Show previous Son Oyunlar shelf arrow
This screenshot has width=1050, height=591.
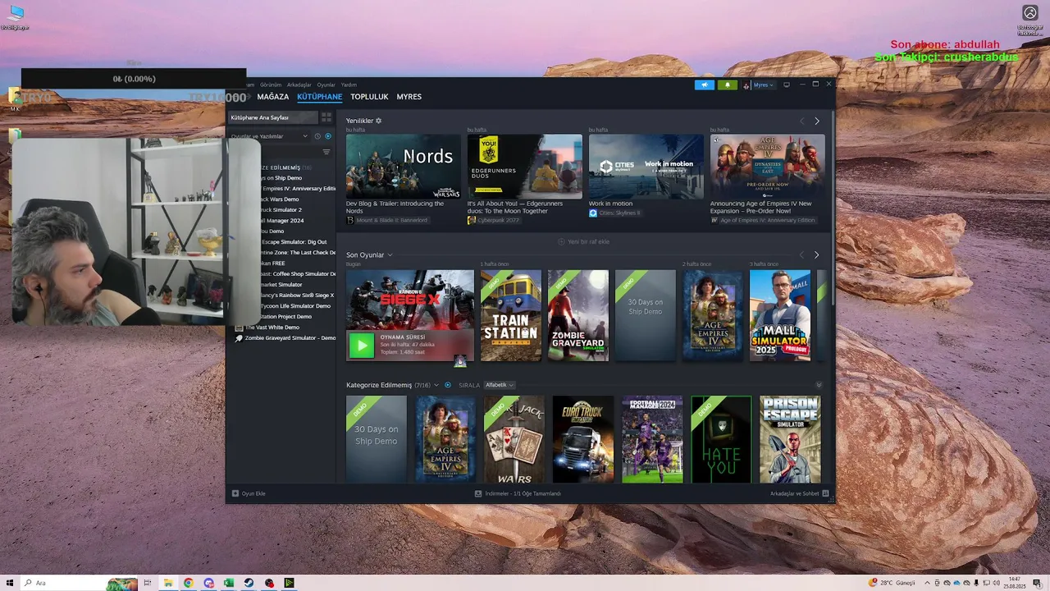802,254
